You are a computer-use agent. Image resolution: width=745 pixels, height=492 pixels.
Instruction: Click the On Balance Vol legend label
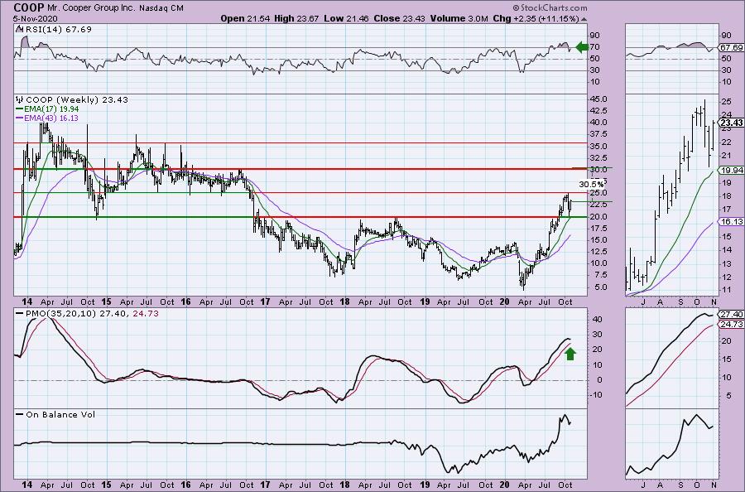point(60,415)
